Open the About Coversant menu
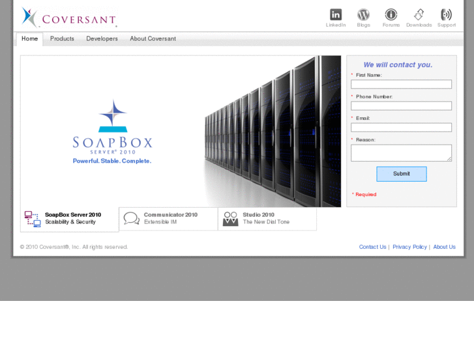 coord(153,38)
